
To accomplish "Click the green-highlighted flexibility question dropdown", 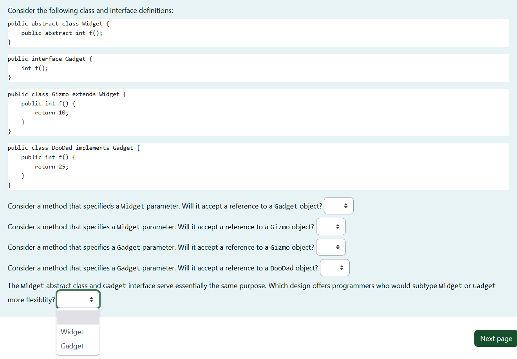I will click(x=78, y=299).
